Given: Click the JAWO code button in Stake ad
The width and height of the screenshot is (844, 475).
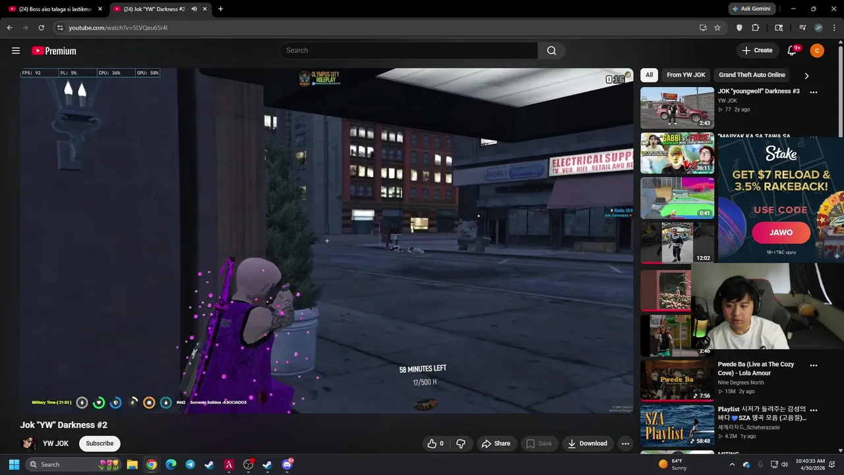Looking at the screenshot, I should pyautogui.click(x=781, y=233).
